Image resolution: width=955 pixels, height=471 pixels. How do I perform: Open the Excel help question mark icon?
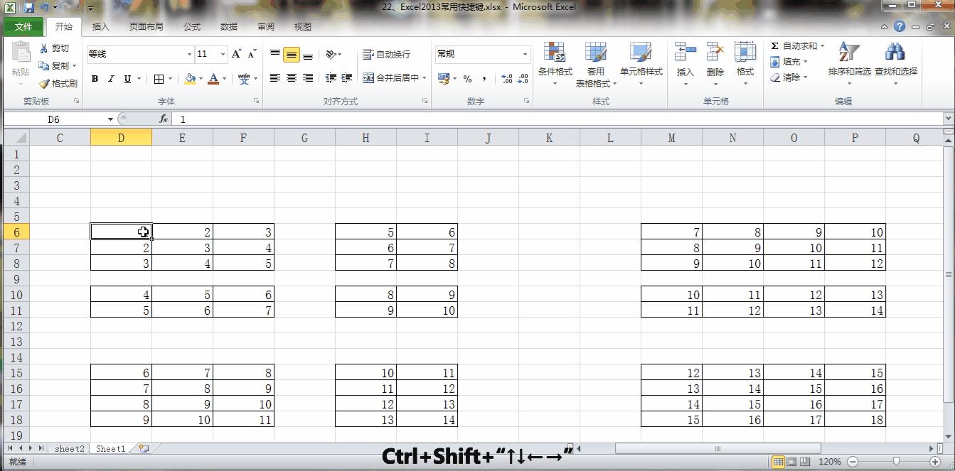[900, 26]
